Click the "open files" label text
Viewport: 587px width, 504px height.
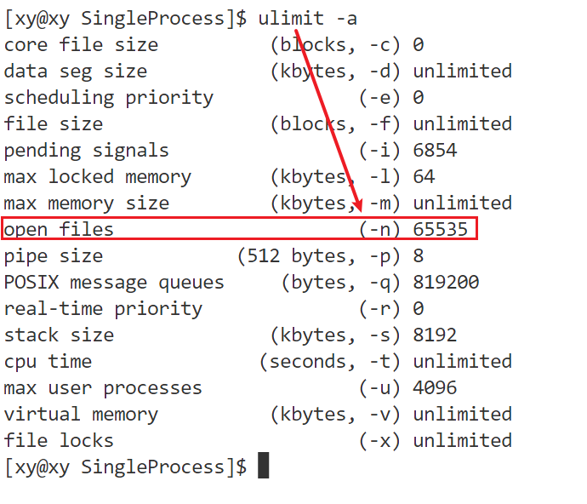[x=59, y=229]
